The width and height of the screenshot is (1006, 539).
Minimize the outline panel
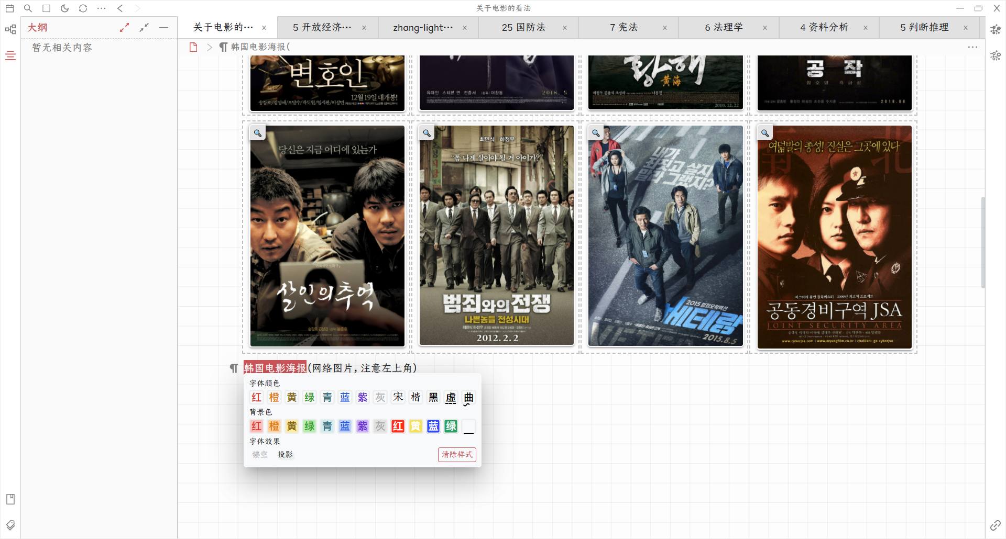point(164,28)
